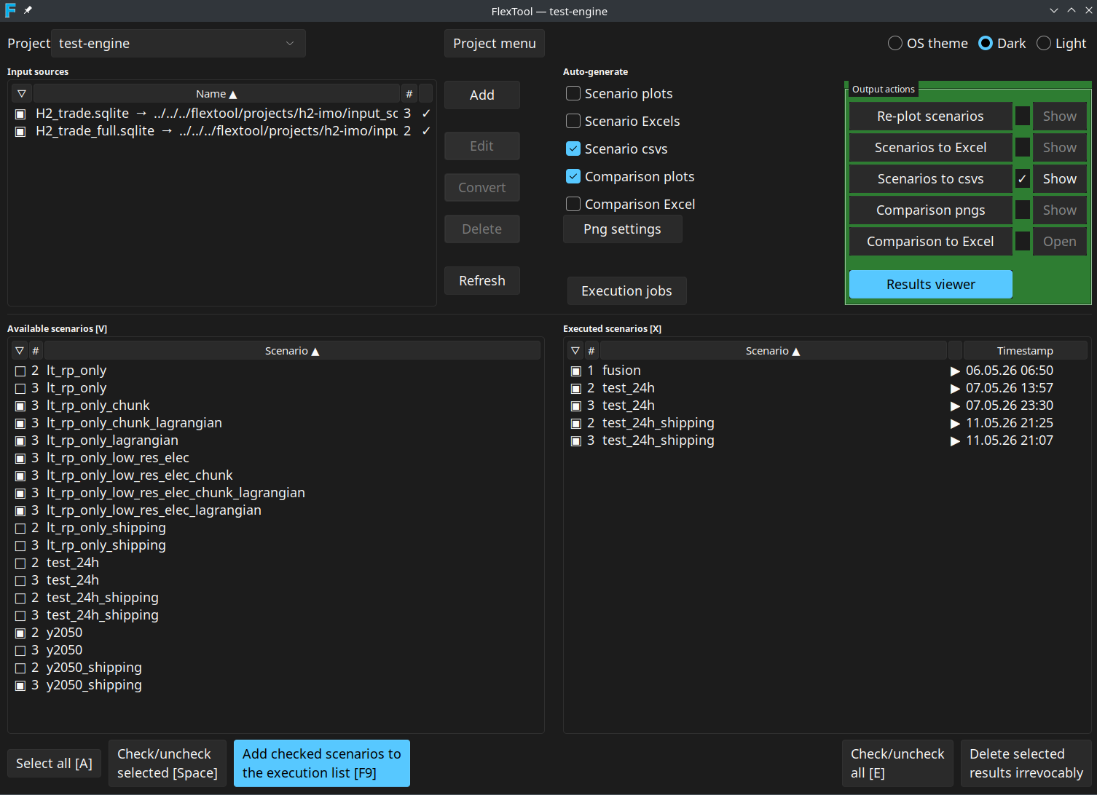The width and height of the screenshot is (1097, 795).
Task: Toggle H2_trade_full.sqlite input source checkbox
Action: 20,132
